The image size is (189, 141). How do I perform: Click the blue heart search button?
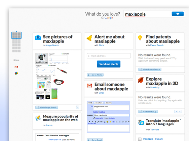click(x=178, y=14)
